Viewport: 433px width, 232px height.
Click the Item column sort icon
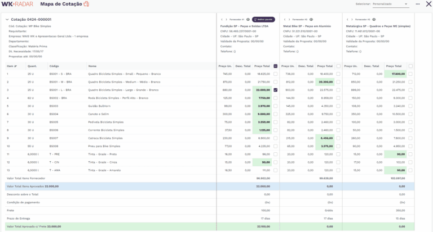coord(16,66)
